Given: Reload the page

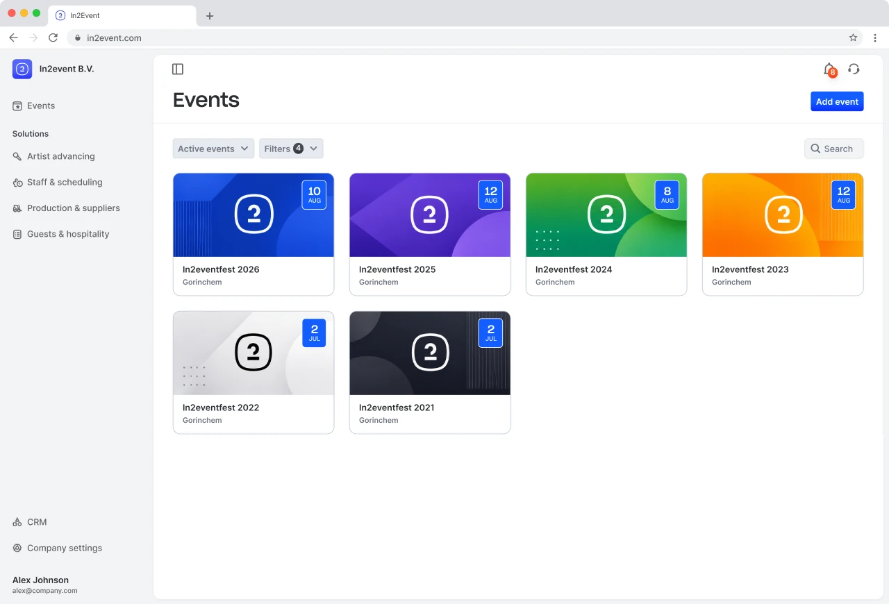Looking at the screenshot, I should click(x=53, y=37).
